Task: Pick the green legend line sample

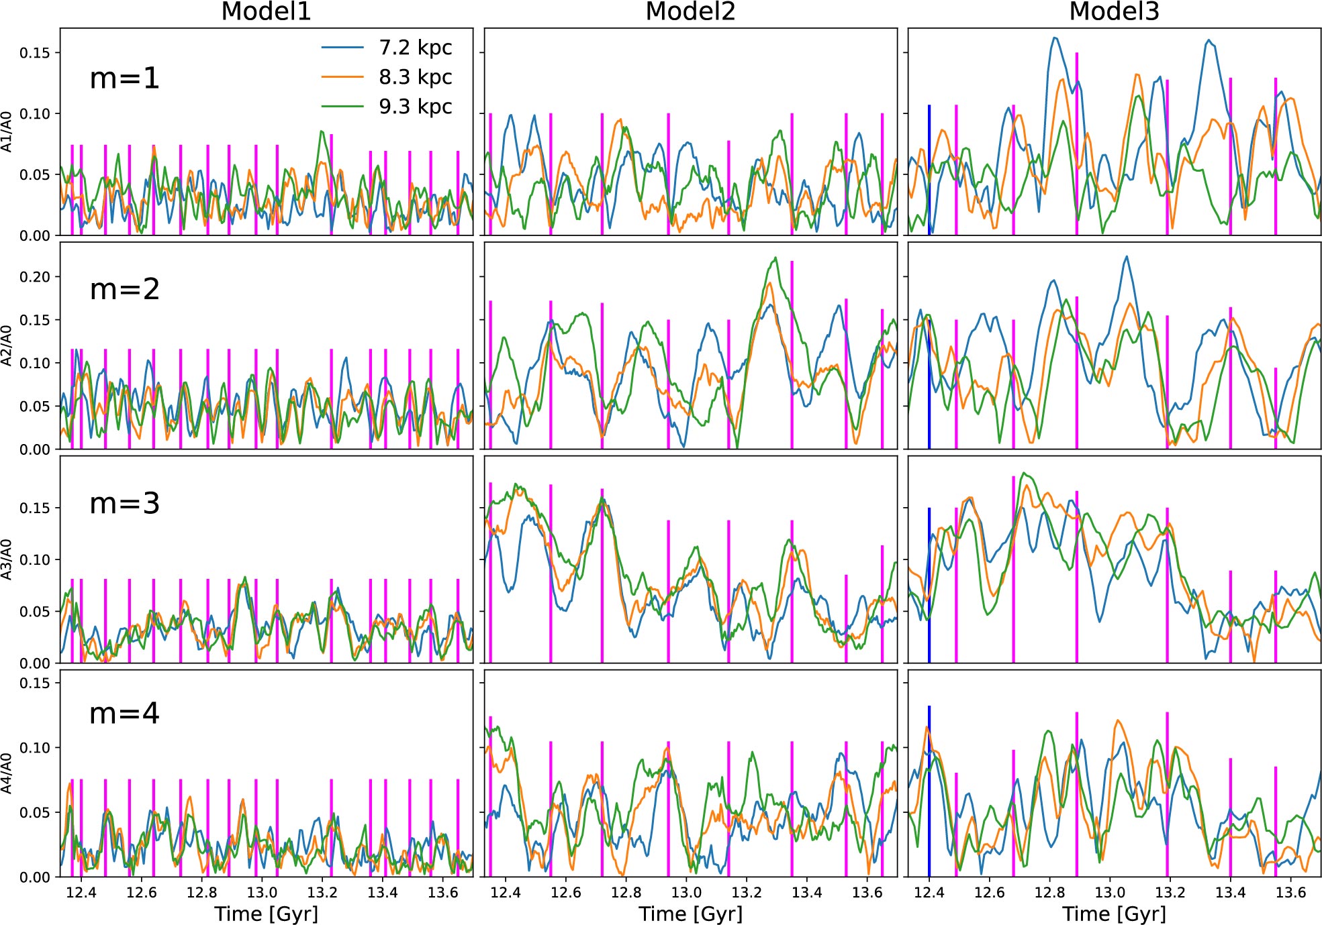Action: (343, 107)
